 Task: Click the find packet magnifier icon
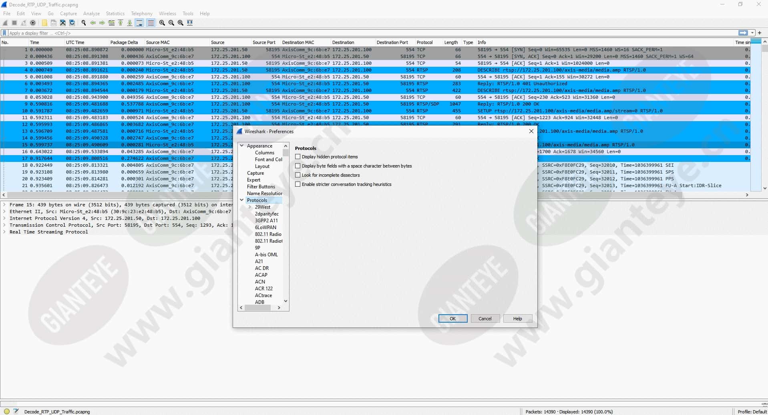(x=84, y=23)
